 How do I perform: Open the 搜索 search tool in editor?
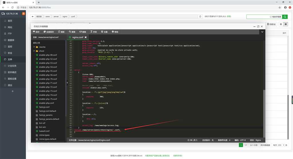tap(72, 32)
